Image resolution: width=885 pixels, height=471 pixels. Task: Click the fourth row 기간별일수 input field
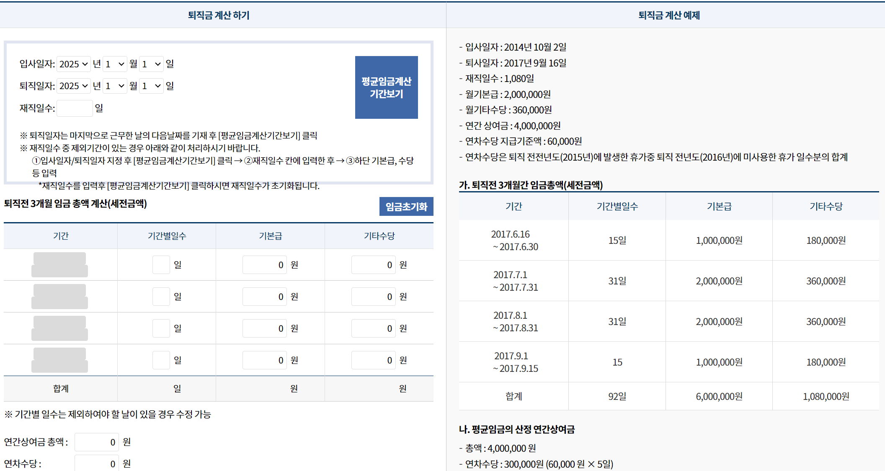pyautogui.click(x=161, y=360)
